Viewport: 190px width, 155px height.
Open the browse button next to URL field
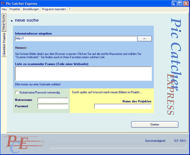tap(144, 39)
